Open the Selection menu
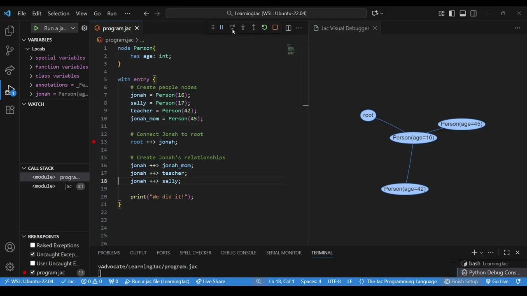Image resolution: width=527 pixels, height=296 pixels. (x=58, y=14)
